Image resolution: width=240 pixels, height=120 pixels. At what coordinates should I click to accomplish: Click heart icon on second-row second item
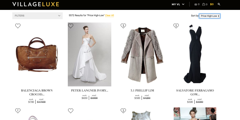(70, 111)
